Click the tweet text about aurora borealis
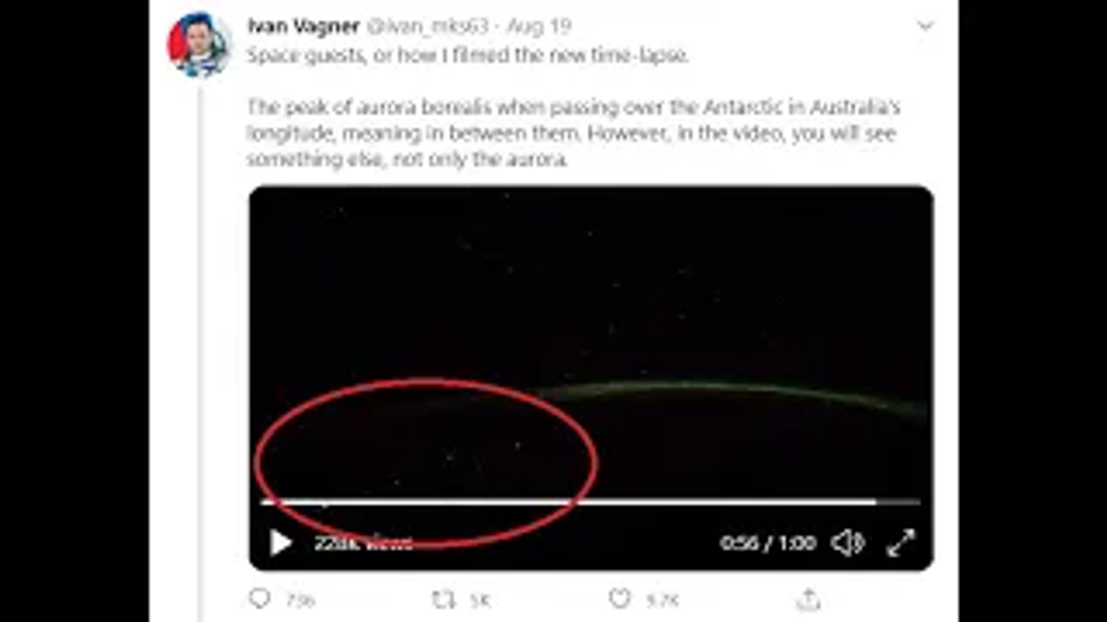This screenshot has height=622, width=1107. click(573, 133)
